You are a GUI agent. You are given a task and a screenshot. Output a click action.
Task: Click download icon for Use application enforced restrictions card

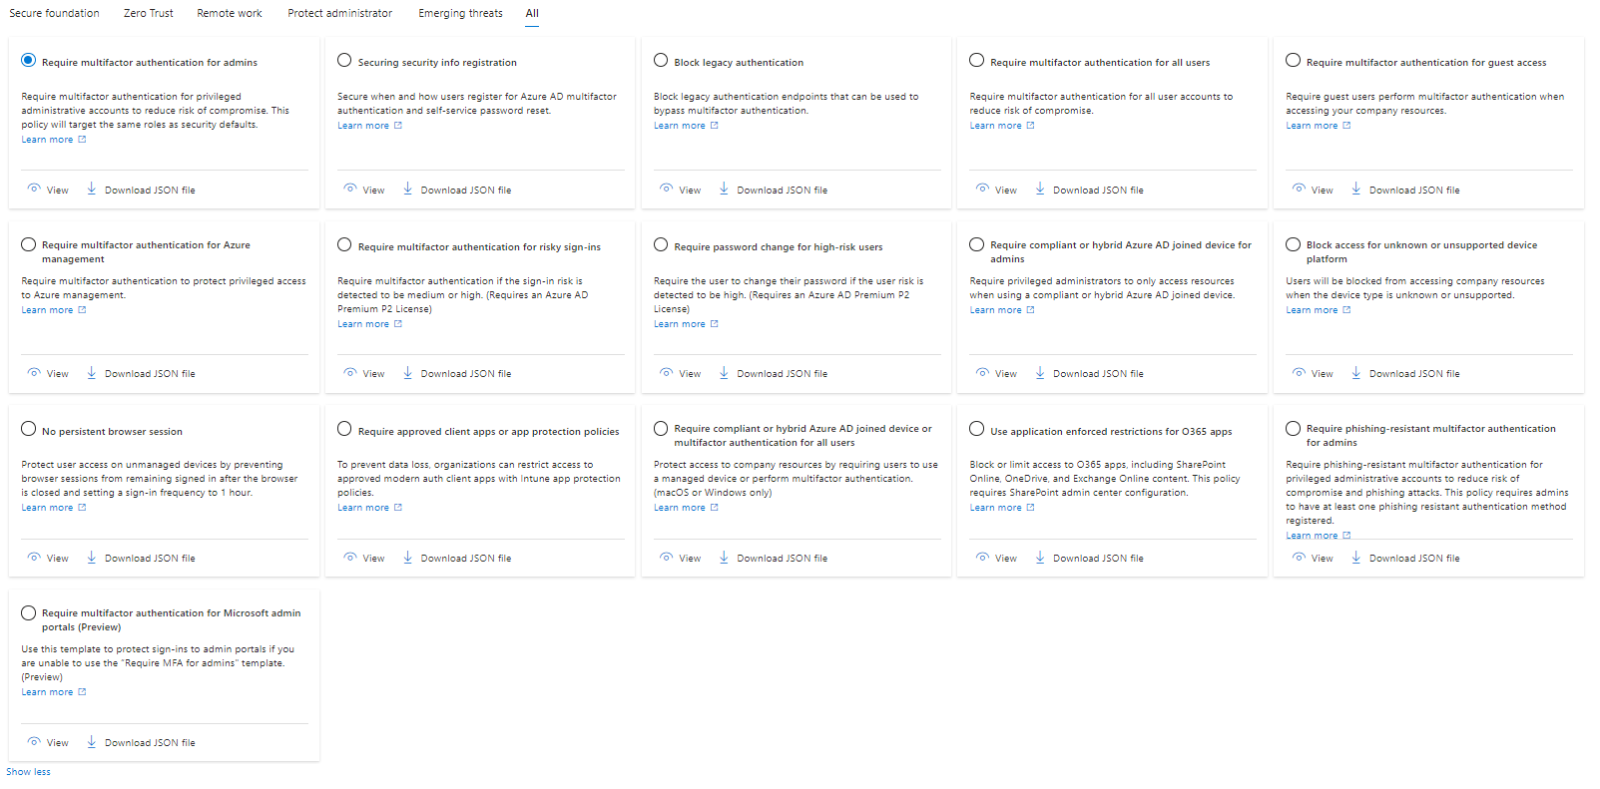[x=1040, y=558]
